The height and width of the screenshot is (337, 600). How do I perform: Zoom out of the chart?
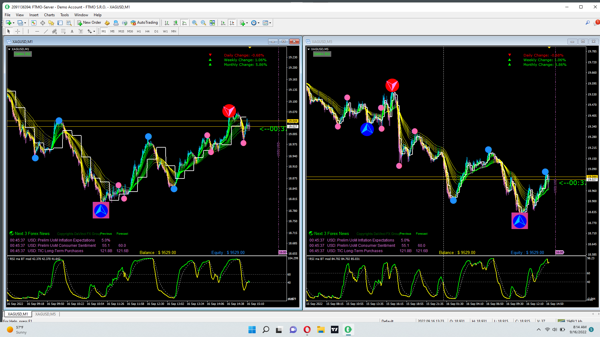click(x=203, y=23)
